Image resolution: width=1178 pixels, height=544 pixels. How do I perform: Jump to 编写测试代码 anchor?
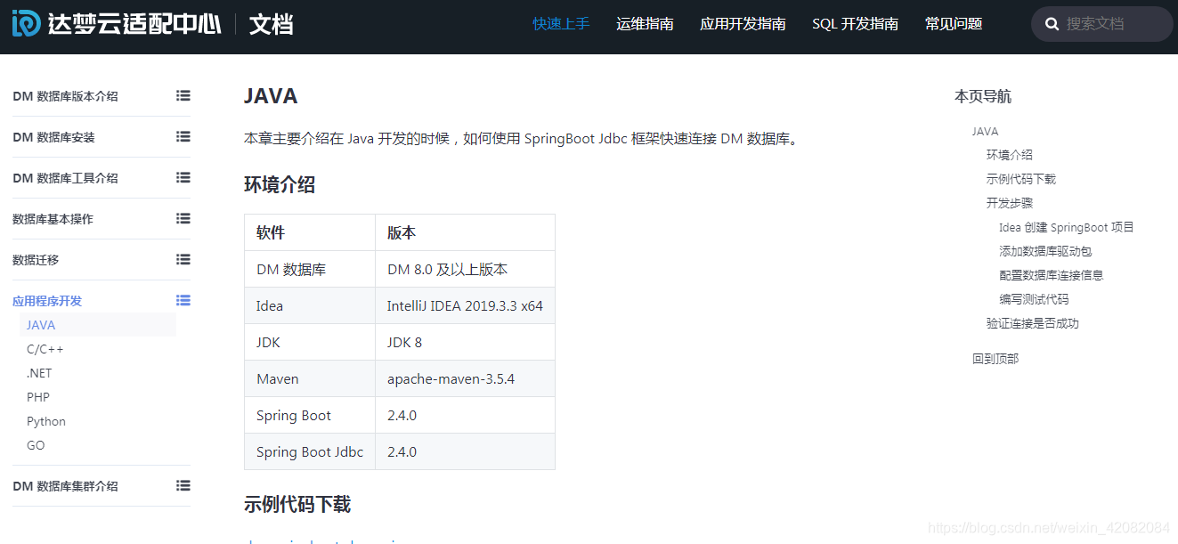click(1034, 299)
